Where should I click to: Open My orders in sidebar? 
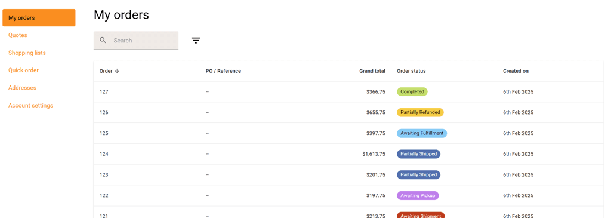pyautogui.click(x=39, y=17)
